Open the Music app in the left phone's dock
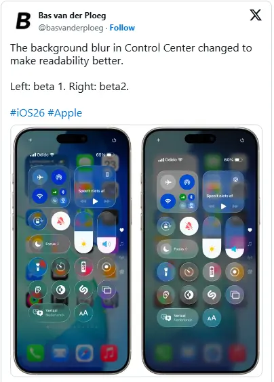 (109, 352)
